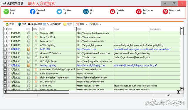The image size is (188, 110).
Task: Click the company icon in MKS LED row
Action: [28, 49]
